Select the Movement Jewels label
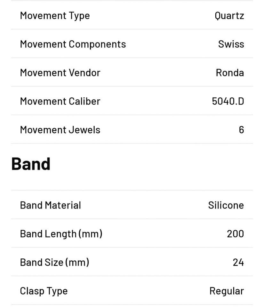Viewport: 264px width, 307px height. 60,130
